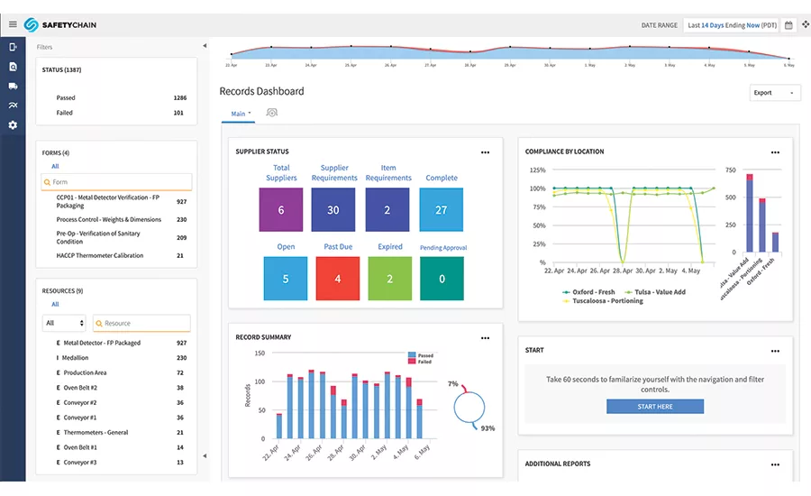This screenshot has height=496, width=811.
Task: Click the fullscreen arrows icon in the top right
Action: point(805,25)
